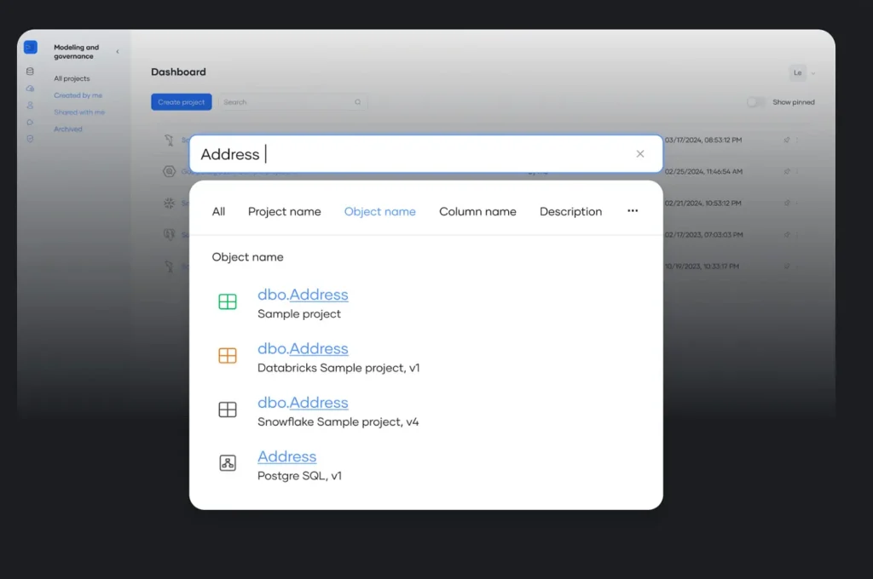The height and width of the screenshot is (579, 873).
Task: Open dbo.Address in Snowflake Sample project
Action: (x=303, y=403)
